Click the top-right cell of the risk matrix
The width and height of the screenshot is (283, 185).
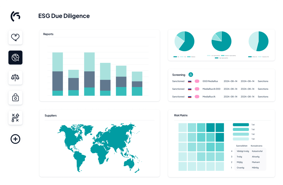220,127
